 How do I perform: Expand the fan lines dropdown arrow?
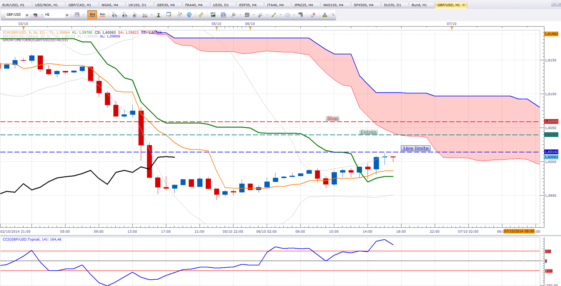point(266,15)
